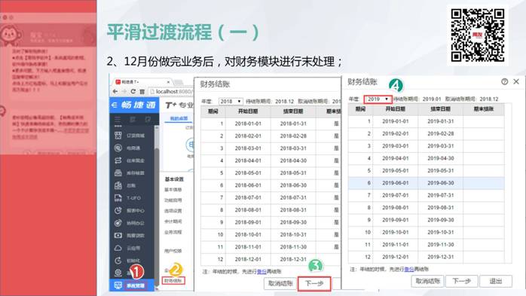Open the 2019 年度 dropdown
Image resolution: width=526 pixels, height=296 pixels.
tap(378, 99)
